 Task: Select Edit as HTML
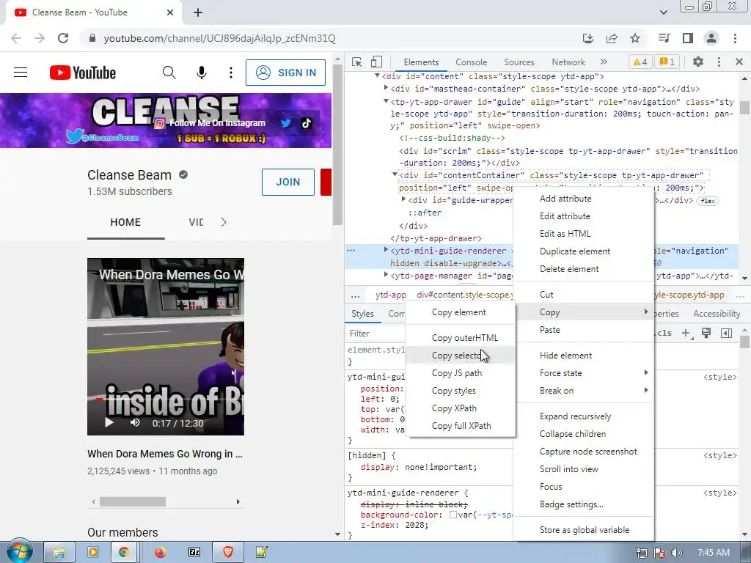pos(583,234)
